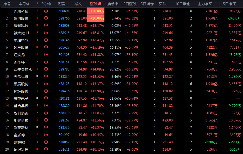The image size is (243, 154).
Task: Open the 3-minute play icon for 珂玛科技
Action: click(46, 149)
